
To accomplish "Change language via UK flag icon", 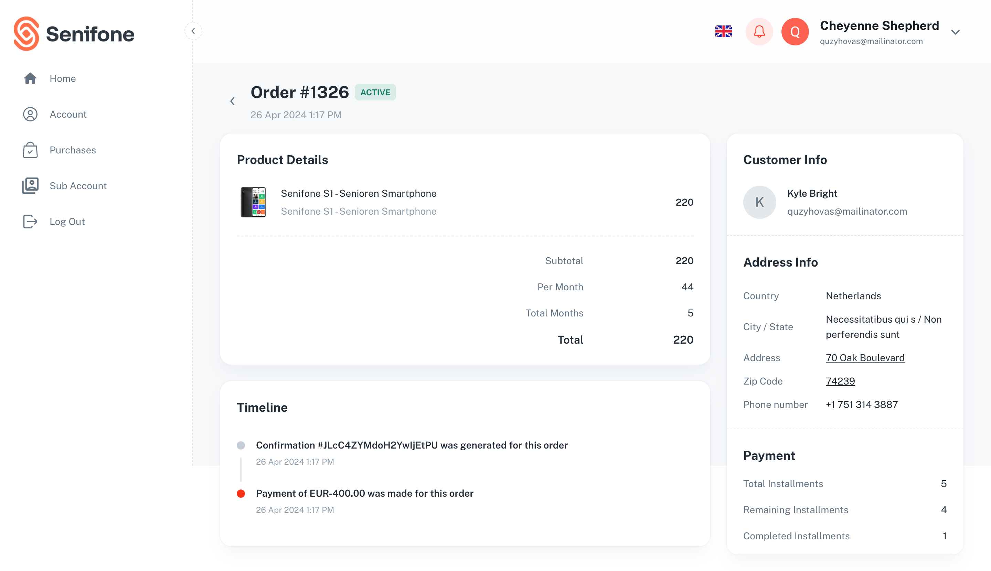I will click(x=723, y=32).
